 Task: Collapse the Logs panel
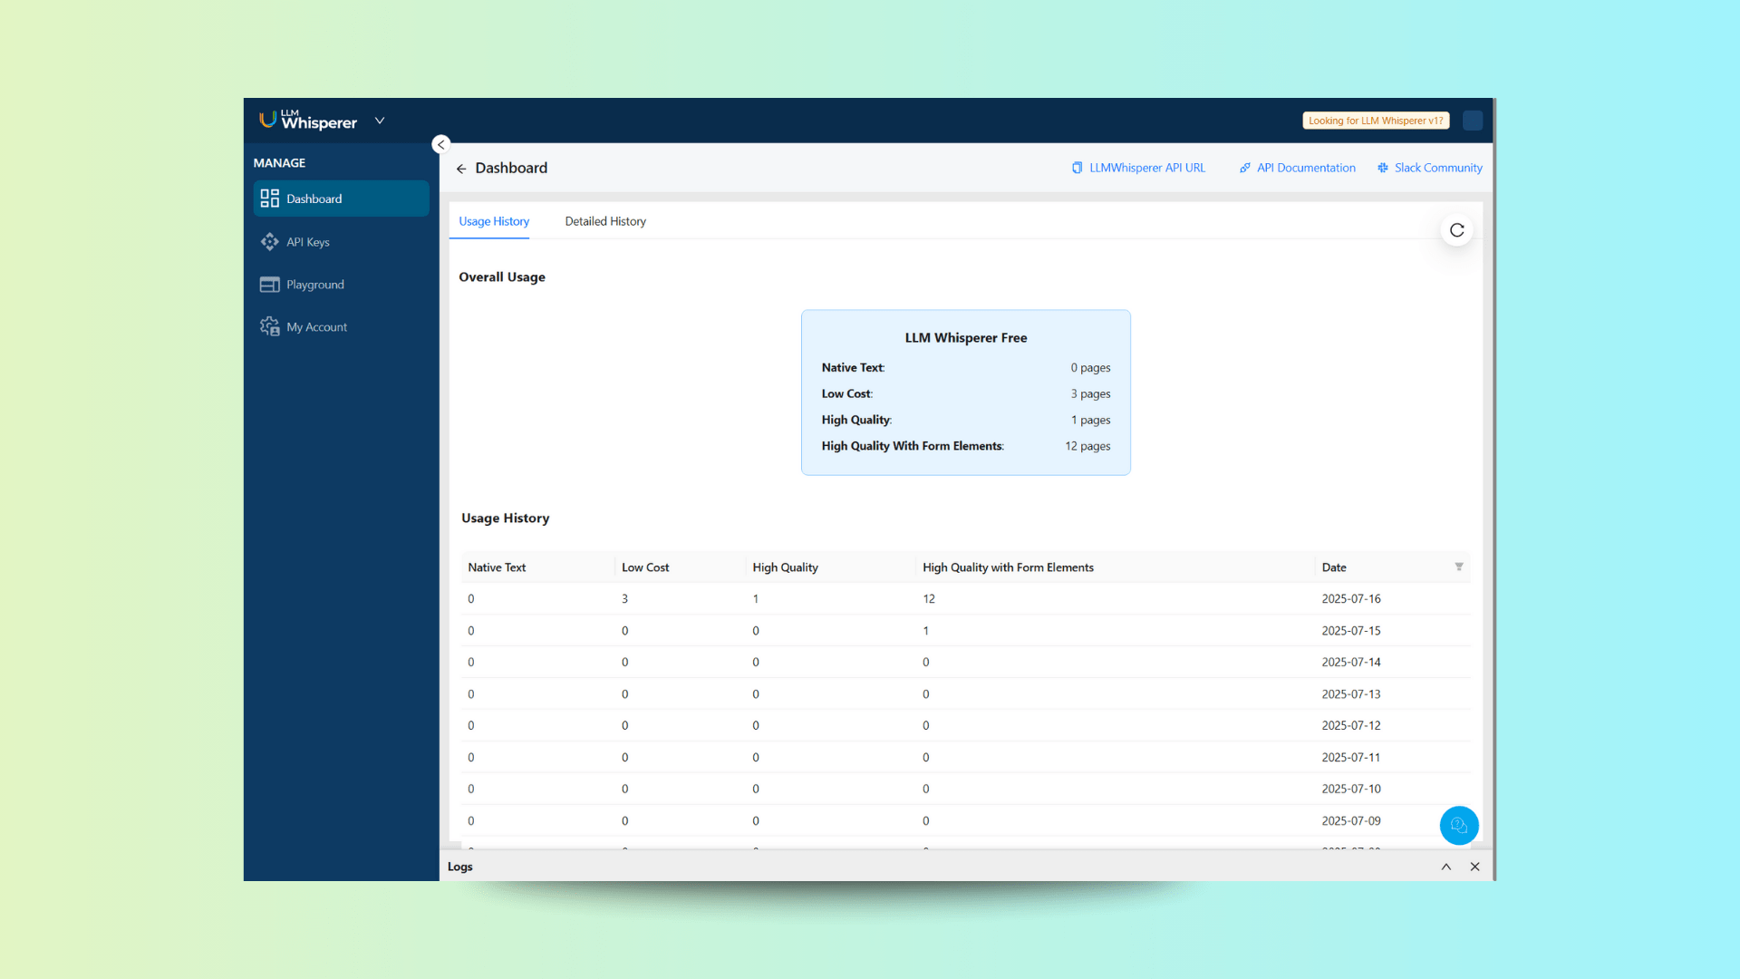pyautogui.click(x=1474, y=867)
